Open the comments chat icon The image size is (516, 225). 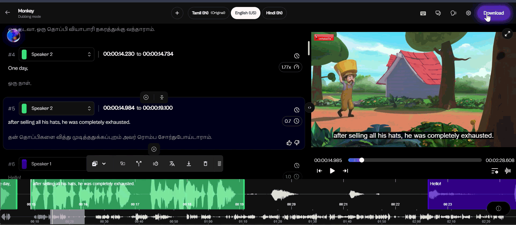[438, 13]
